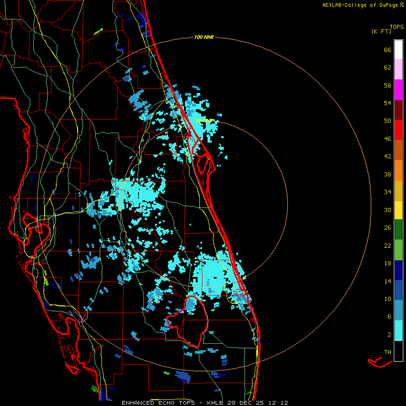Select the "14" legend value
406x406 pixels.
click(x=388, y=281)
